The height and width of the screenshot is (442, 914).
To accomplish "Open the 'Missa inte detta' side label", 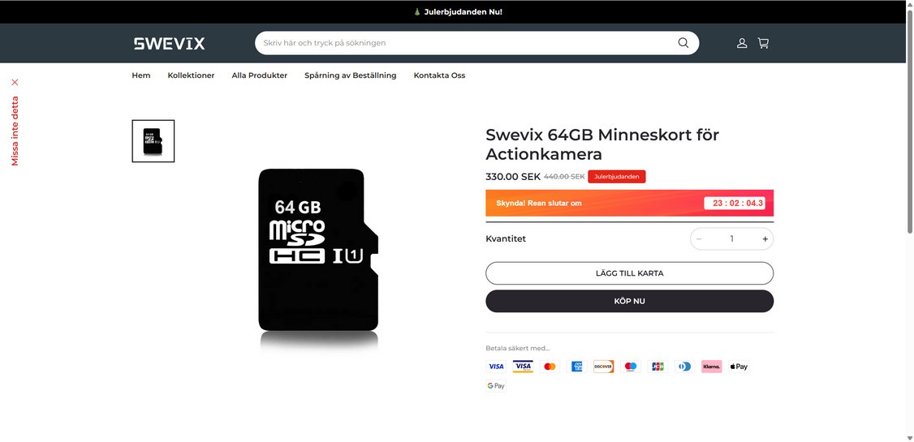I will 15,131.
